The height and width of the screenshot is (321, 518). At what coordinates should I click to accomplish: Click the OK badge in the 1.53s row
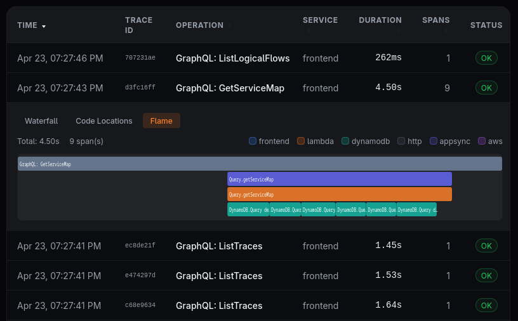(x=486, y=275)
